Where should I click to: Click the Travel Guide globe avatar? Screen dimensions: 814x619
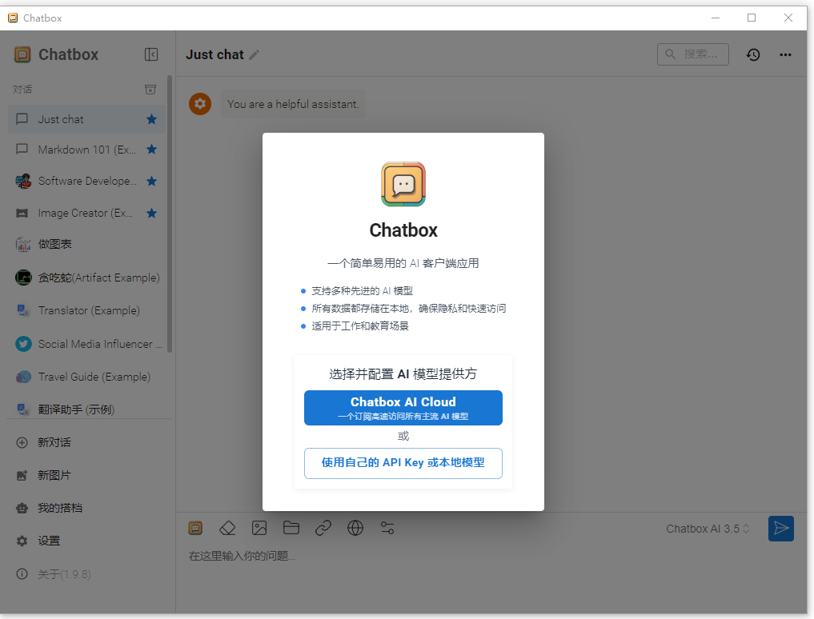(23, 377)
